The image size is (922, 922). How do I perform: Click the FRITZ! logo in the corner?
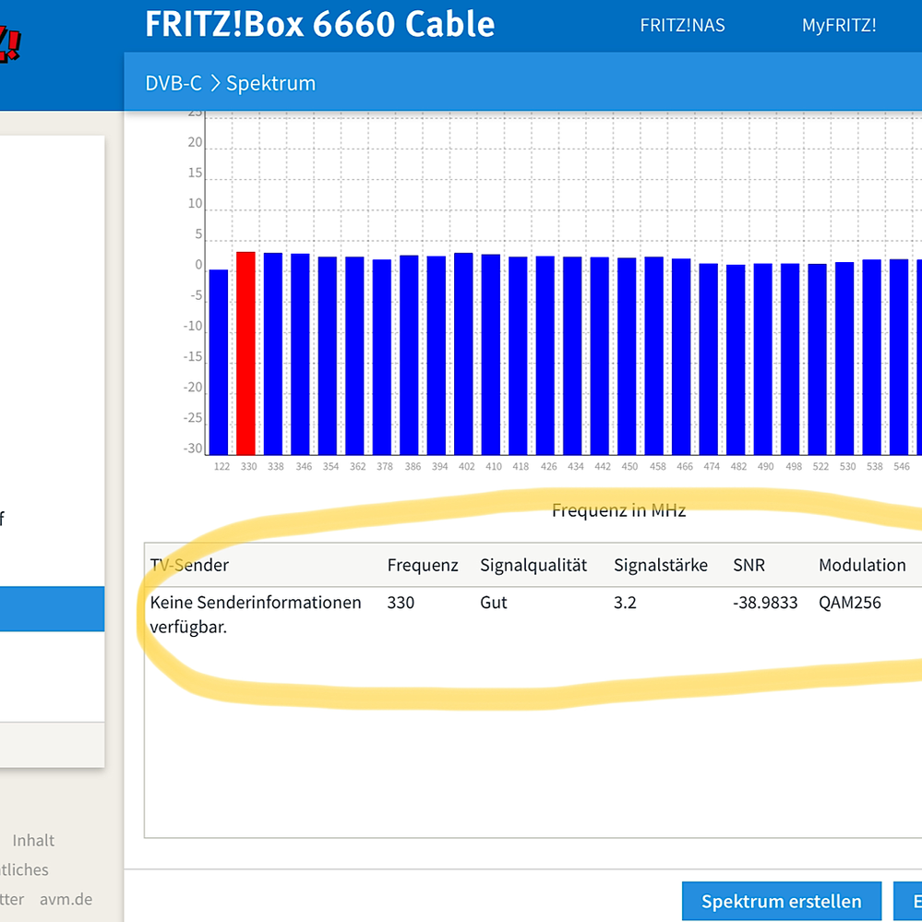pyautogui.click(x=9, y=44)
